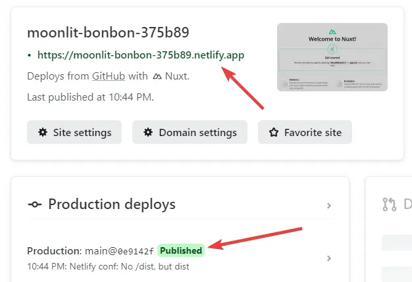Select the Production main@0e9142f deploy entry

[x=91, y=251]
